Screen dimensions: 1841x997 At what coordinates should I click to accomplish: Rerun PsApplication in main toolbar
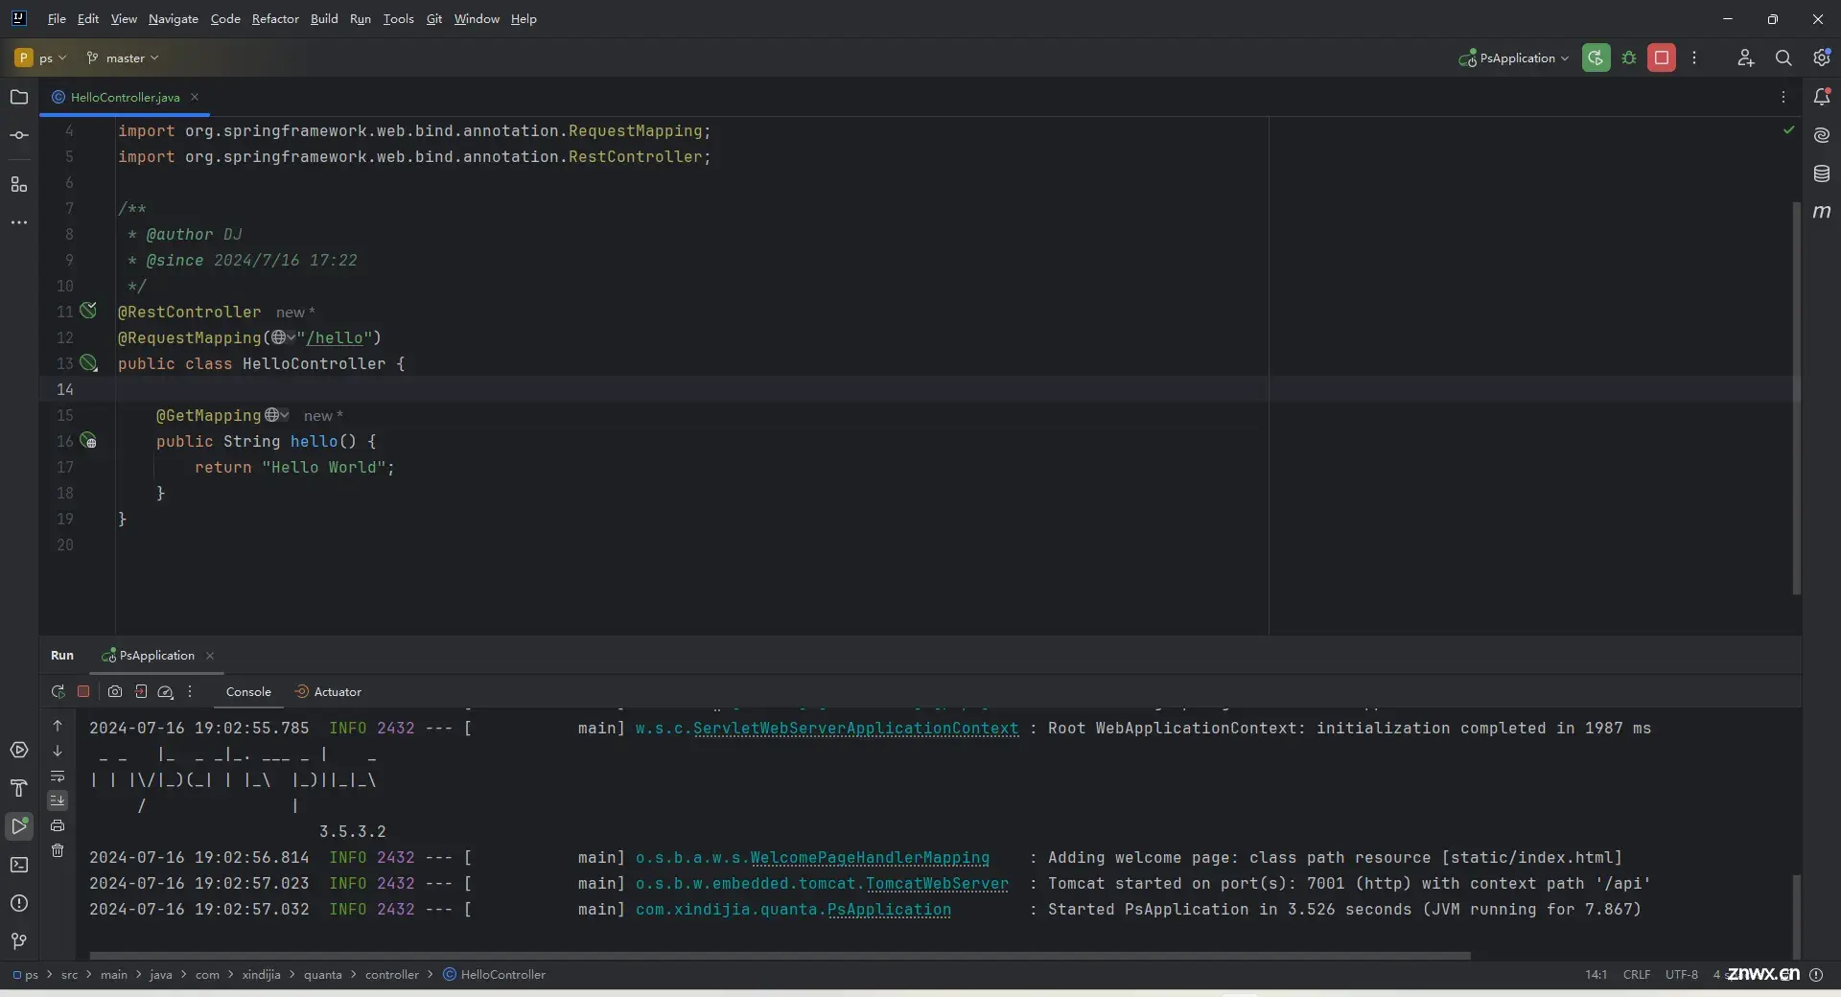(x=1596, y=58)
